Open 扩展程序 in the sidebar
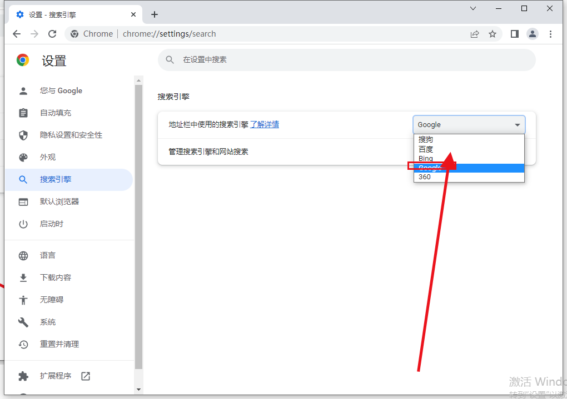The width and height of the screenshot is (567, 399). click(x=69, y=376)
